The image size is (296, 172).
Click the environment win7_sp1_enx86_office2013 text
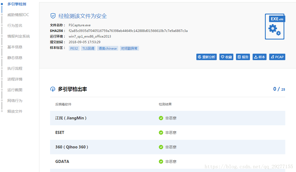(x=90, y=36)
